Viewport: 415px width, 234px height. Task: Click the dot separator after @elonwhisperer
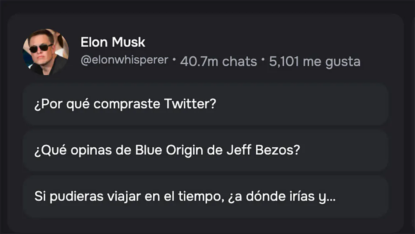[174, 59]
